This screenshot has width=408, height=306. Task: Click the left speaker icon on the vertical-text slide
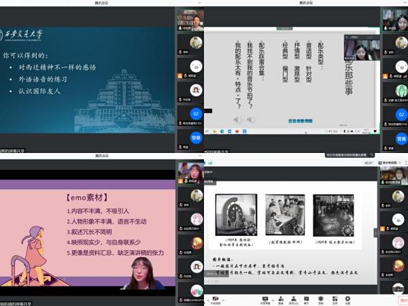pos(237,120)
